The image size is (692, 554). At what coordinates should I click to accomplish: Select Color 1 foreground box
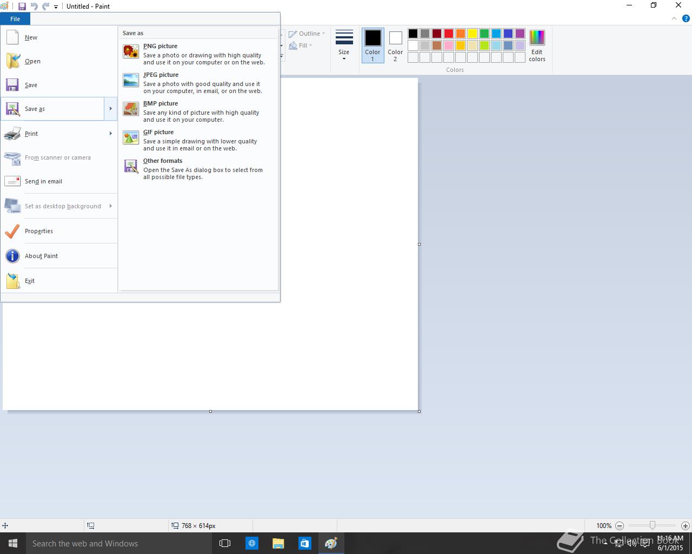(x=372, y=45)
